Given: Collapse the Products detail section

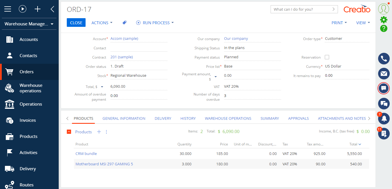Looking at the screenshot, I should (69, 132).
